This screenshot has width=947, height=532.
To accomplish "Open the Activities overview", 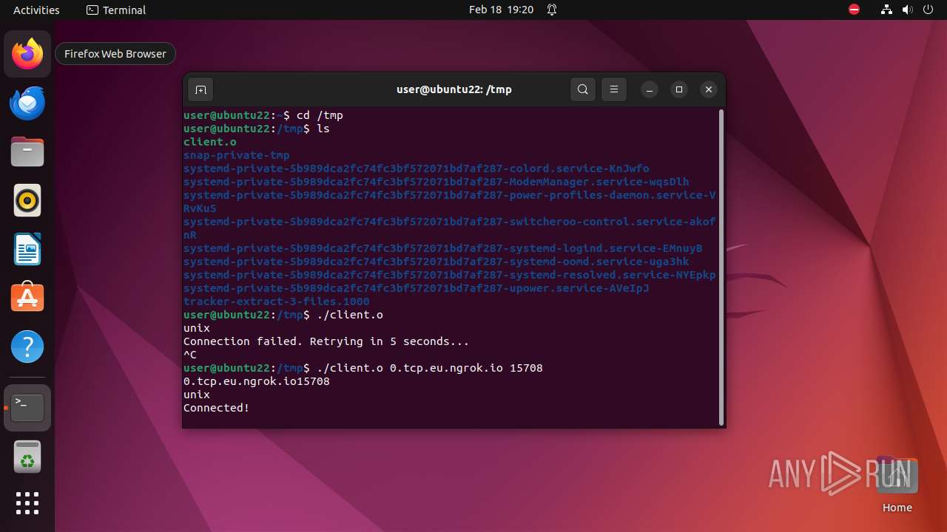I will [x=36, y=10].
